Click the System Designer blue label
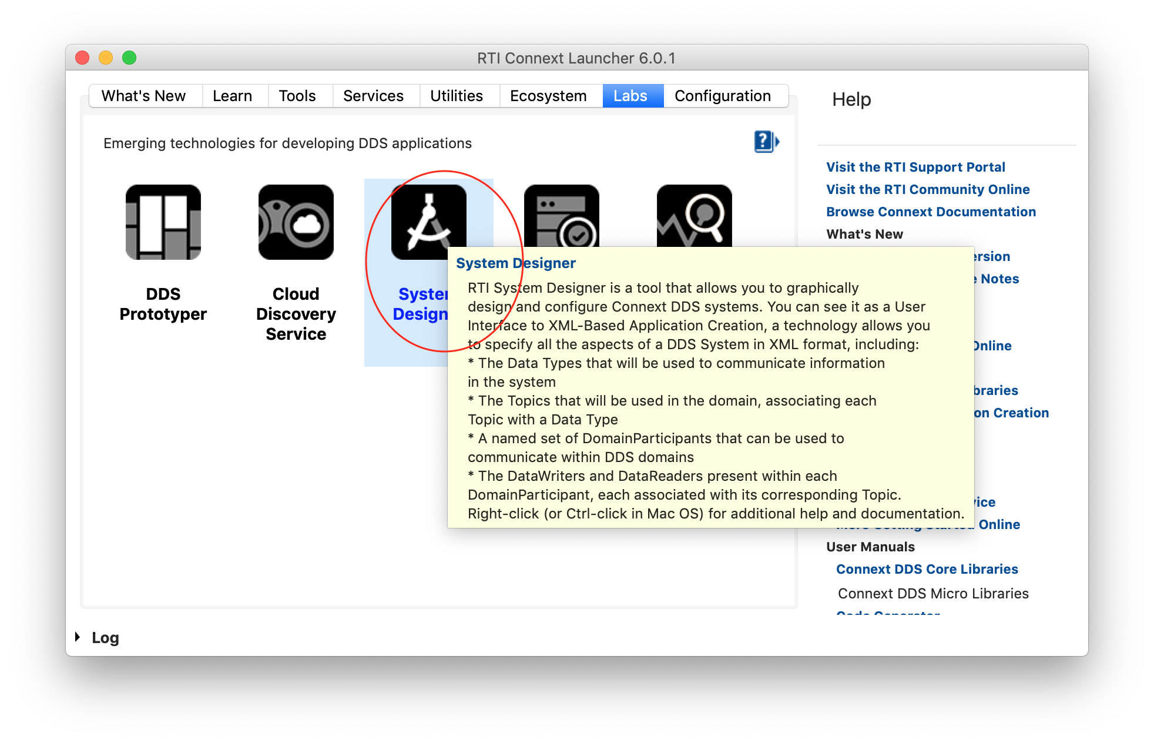This screenshot has width=1154, height=743. pos(420,304)
